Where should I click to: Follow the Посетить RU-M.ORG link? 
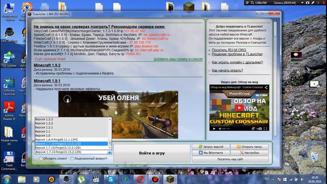(x=229, y=50)
